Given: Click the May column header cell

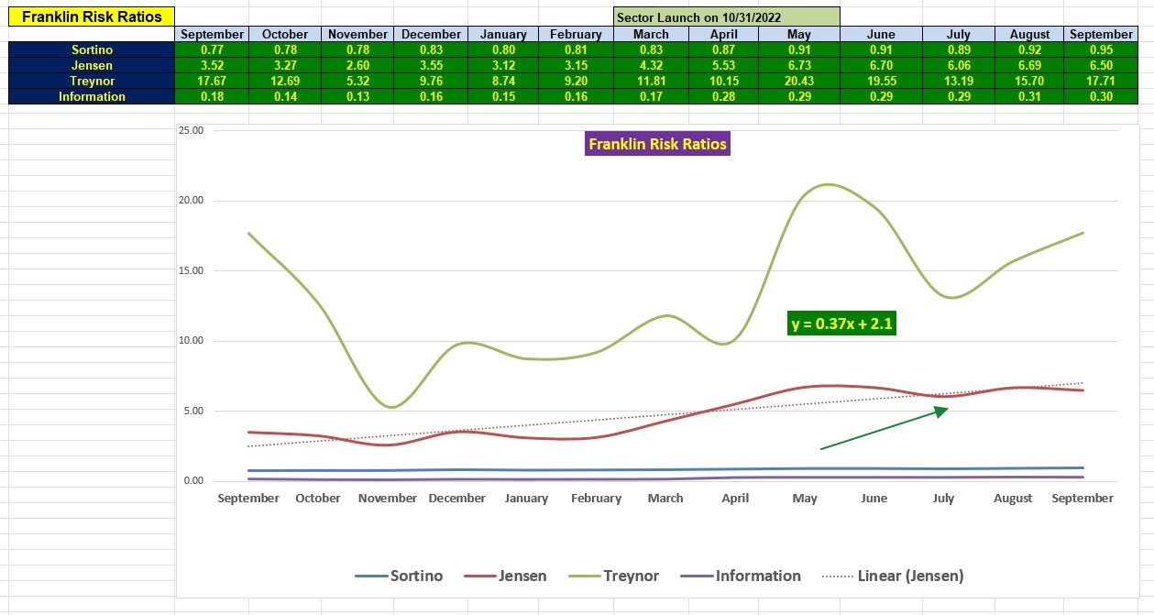Looking at the screenshot, I should (798, 34).
